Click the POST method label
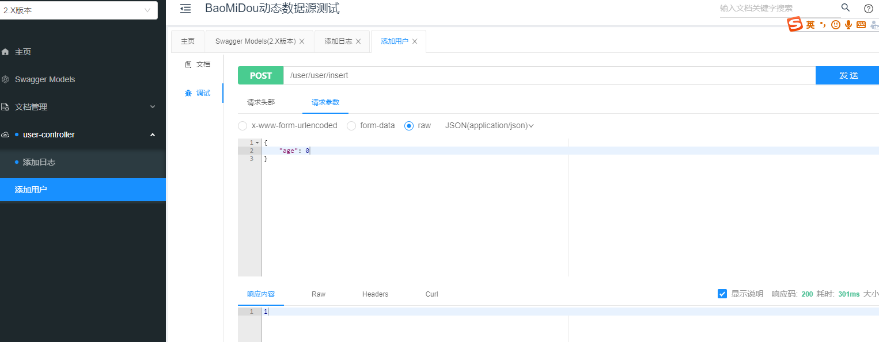 pos(260,75)
